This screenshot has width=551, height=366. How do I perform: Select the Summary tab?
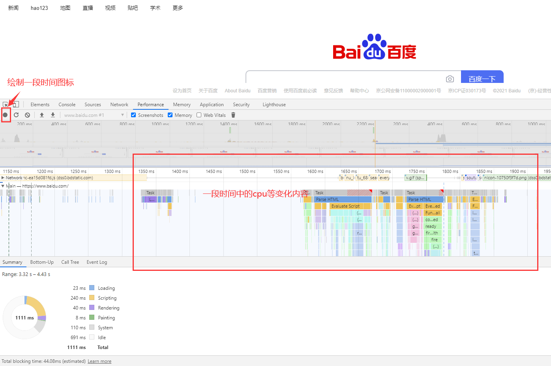(x=13, y=262)
